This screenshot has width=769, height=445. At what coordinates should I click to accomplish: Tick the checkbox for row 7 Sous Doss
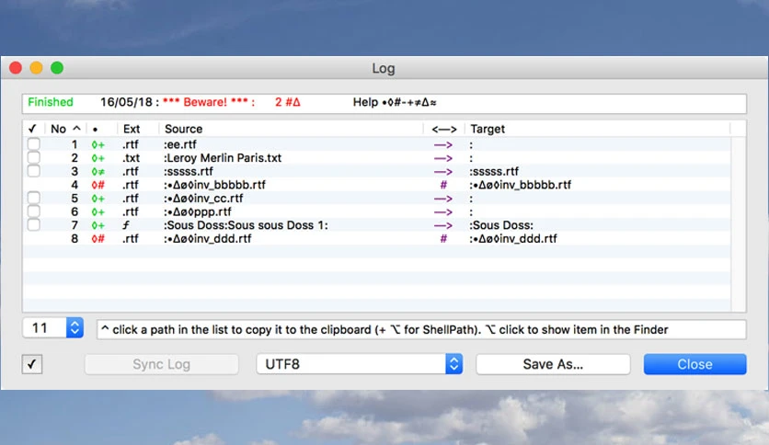[33, 225]
